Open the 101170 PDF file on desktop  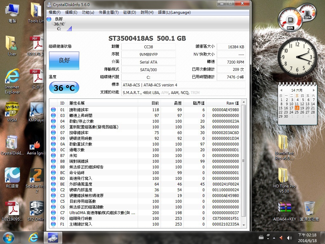click(36, 46)
